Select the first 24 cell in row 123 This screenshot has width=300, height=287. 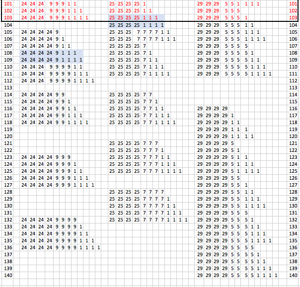pos(24,157)
